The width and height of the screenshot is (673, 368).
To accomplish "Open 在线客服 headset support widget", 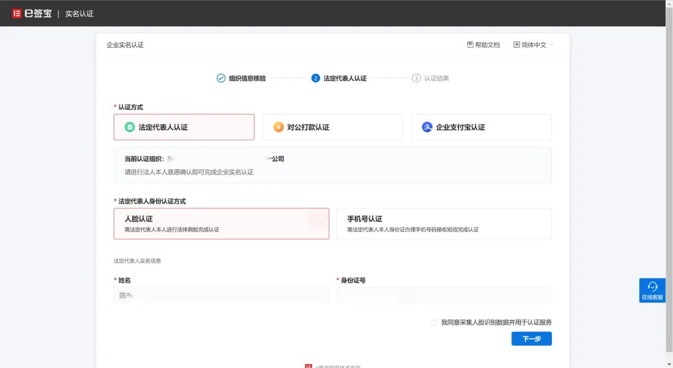I will [x=652, y=290].
